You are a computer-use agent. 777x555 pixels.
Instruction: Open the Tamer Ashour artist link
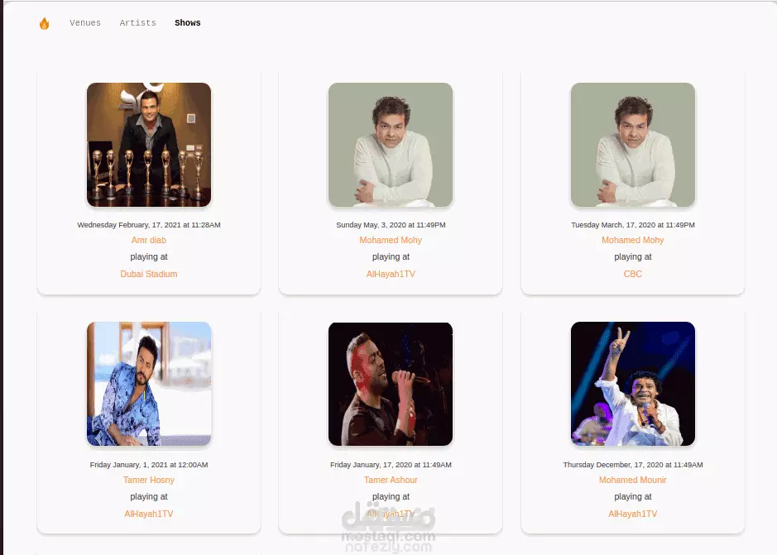391,480
